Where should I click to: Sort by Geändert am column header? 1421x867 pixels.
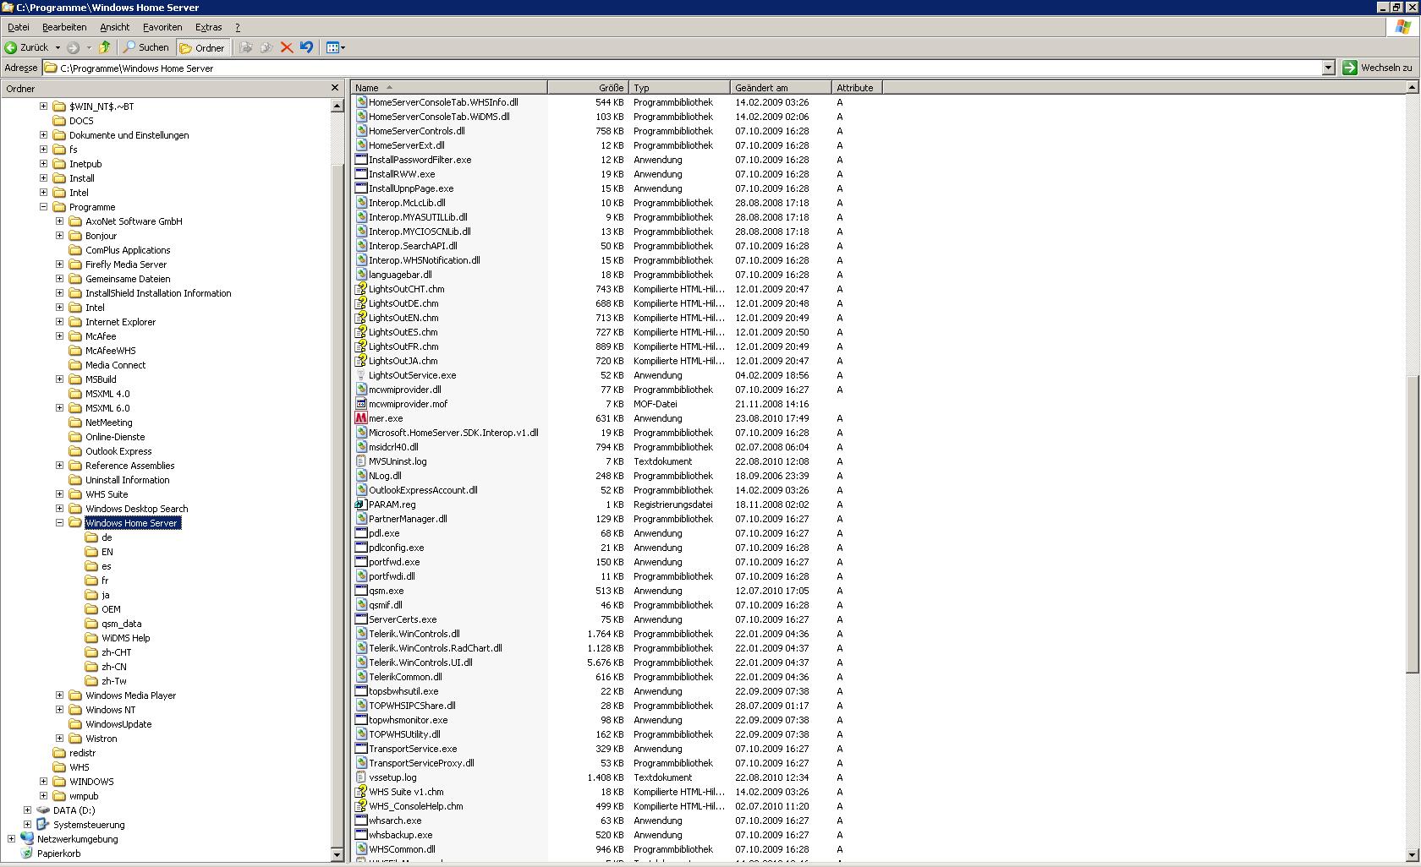tap(782, 88)
